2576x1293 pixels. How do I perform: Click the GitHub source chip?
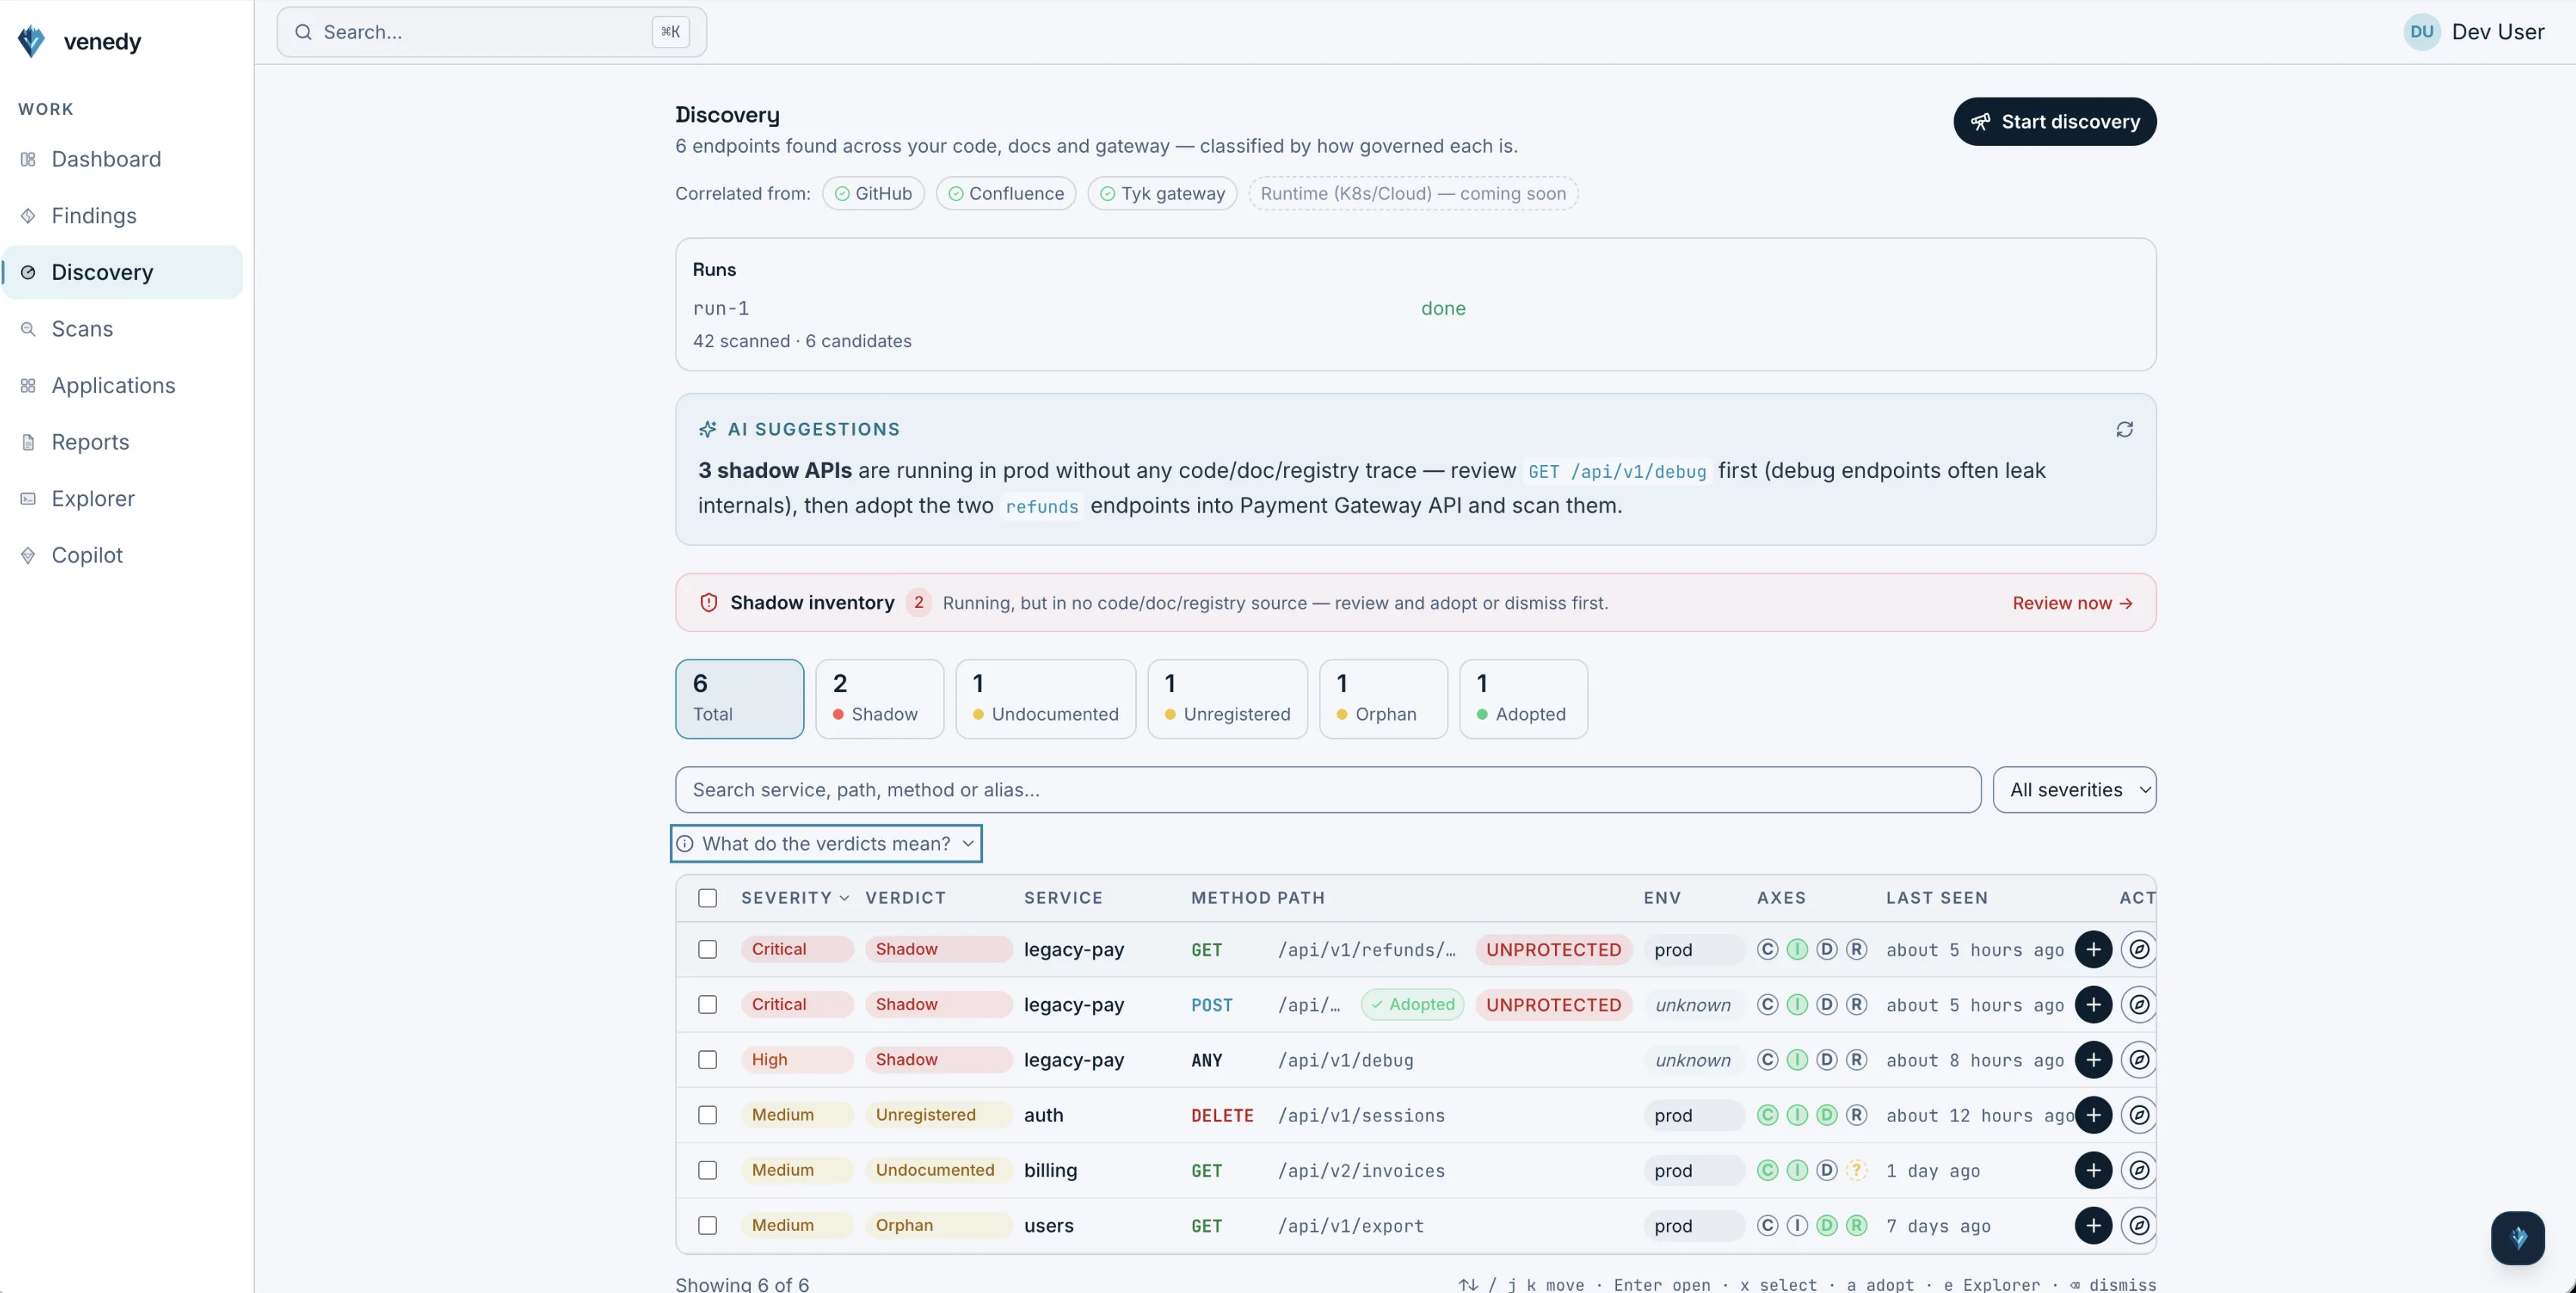pyautogui.click(x=873, y=194)
